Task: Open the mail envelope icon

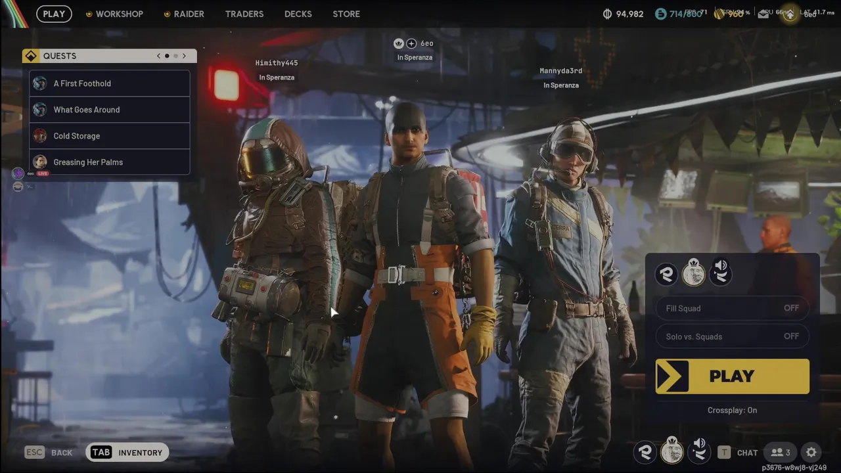Action: click(x=763, y=14)
